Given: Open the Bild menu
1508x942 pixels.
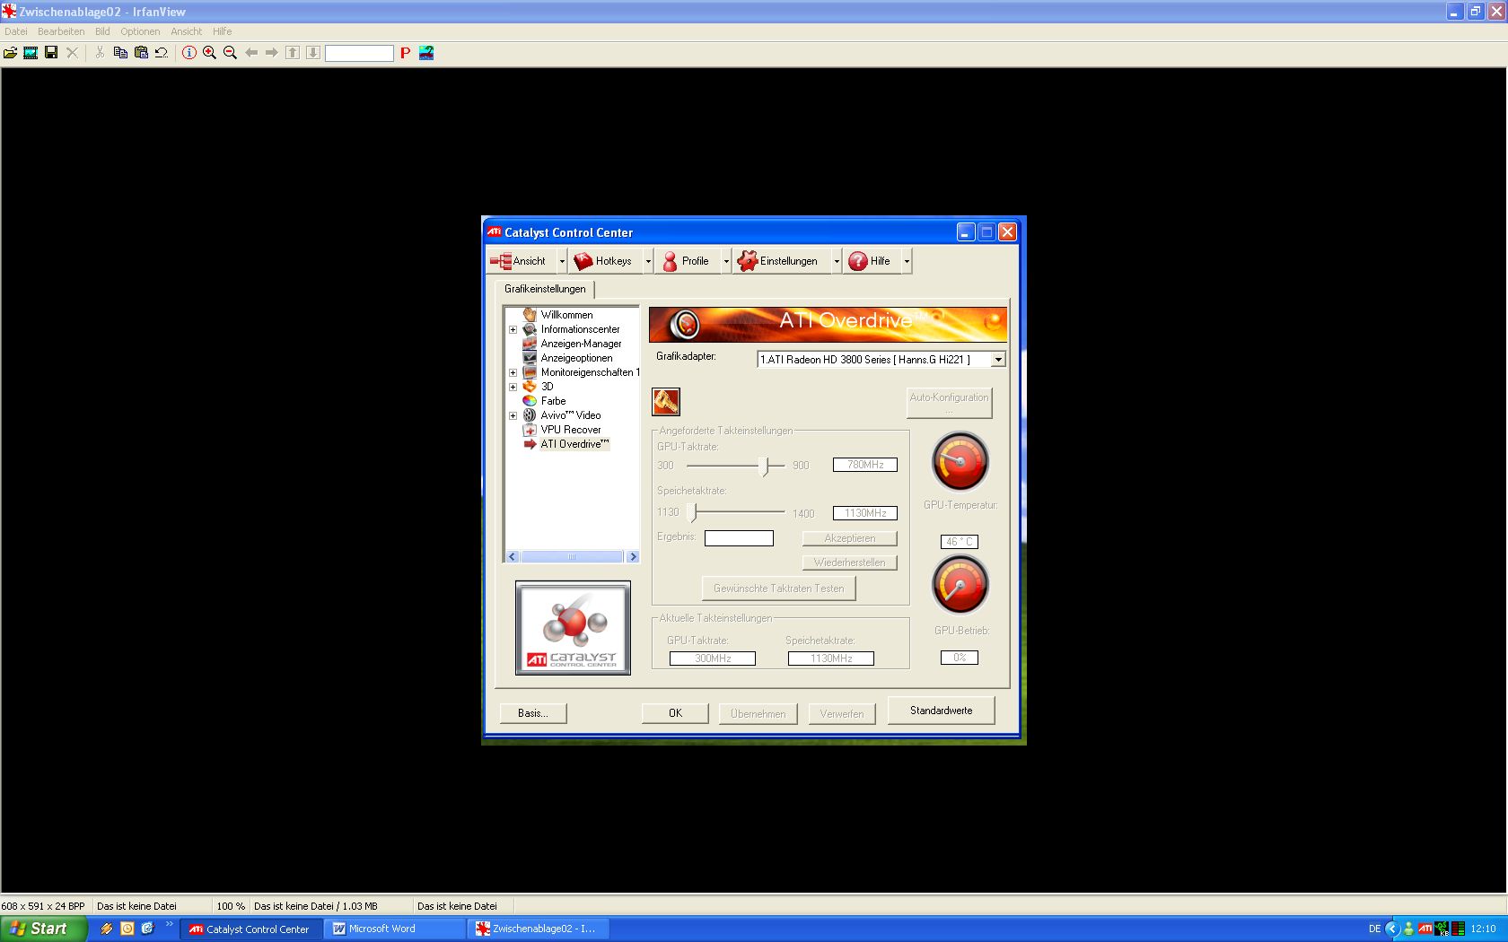Looking at the screenshot, I should tap(102, 31).
